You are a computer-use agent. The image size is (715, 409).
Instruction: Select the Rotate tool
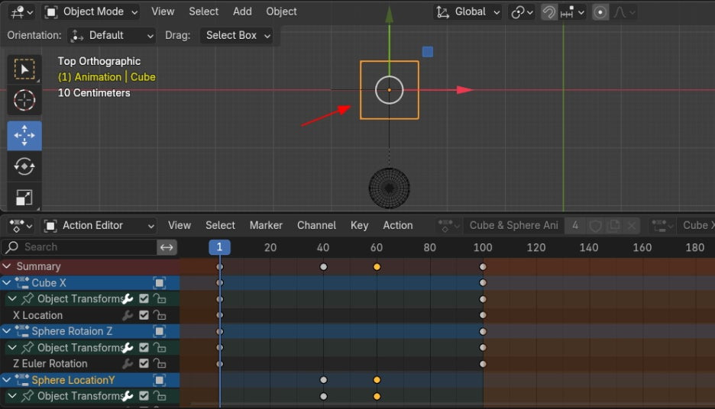pyautogui.click(x=24, y=166)
